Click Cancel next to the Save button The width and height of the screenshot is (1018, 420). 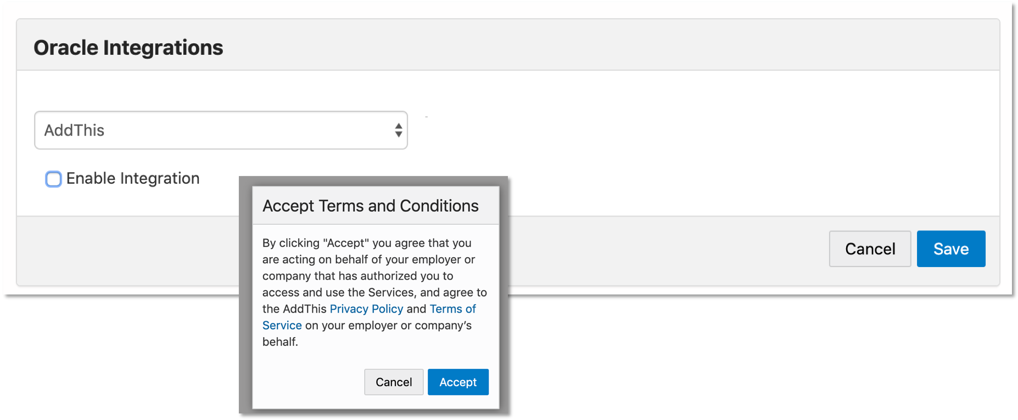(870, 249)
